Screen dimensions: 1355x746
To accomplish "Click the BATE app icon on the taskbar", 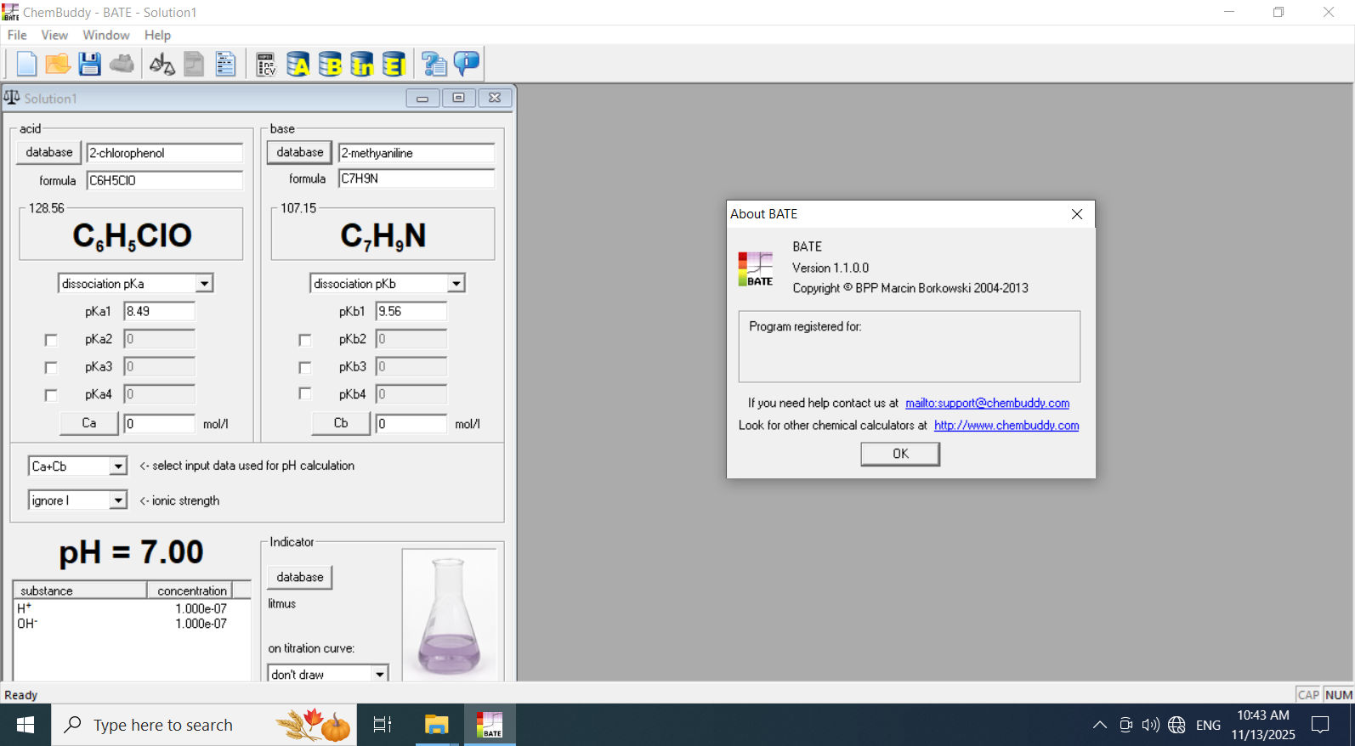I will coord(490,725).
